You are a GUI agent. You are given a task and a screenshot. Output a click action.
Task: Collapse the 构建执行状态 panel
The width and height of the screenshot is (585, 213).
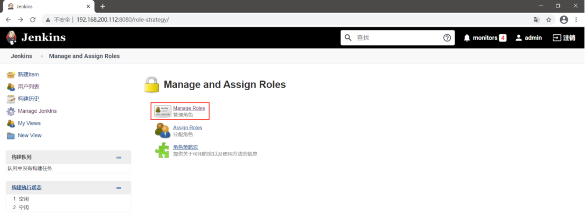pyautogui.click(x=119, y=188)
